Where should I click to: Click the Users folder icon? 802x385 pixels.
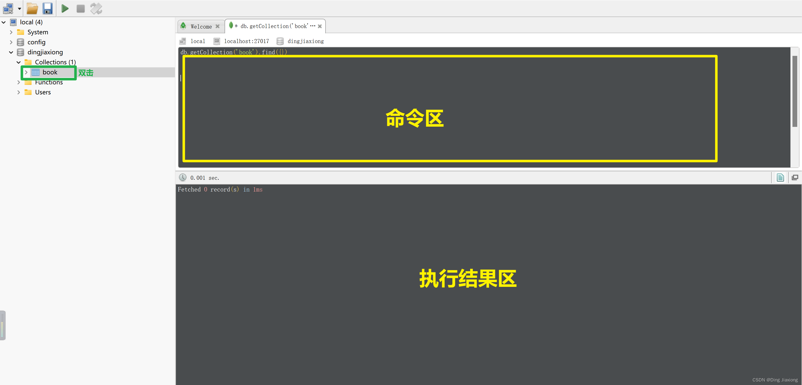(28, 92)
